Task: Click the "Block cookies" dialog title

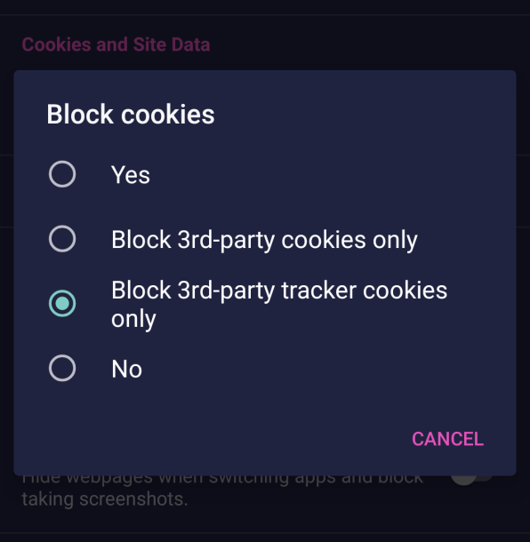Action: click(131, 114)
